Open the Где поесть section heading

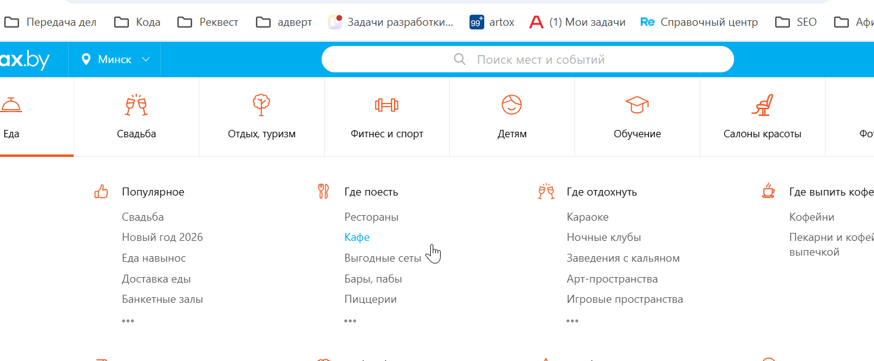(371, 192)
